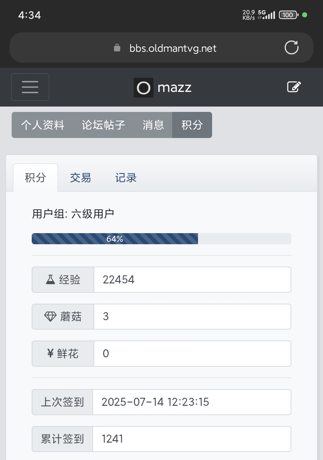This screenshot has height=460, width=323.
Task: Switch to the 记录 tab
Action: point(126,178)
